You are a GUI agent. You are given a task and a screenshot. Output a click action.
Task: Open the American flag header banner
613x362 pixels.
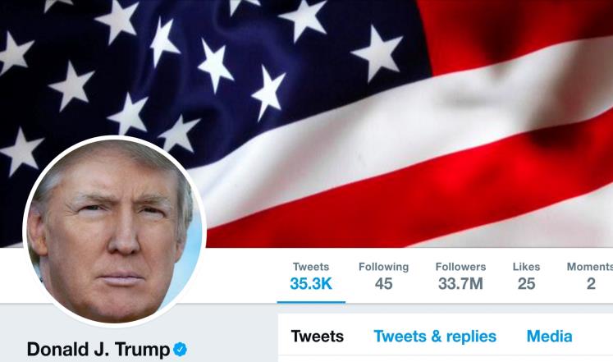307,123
